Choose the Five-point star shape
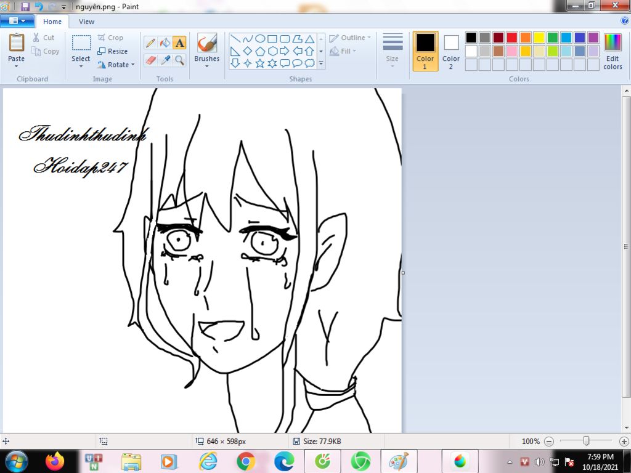Image resolution: width=631 pixels, height=473 pixels. click(261, 63)
